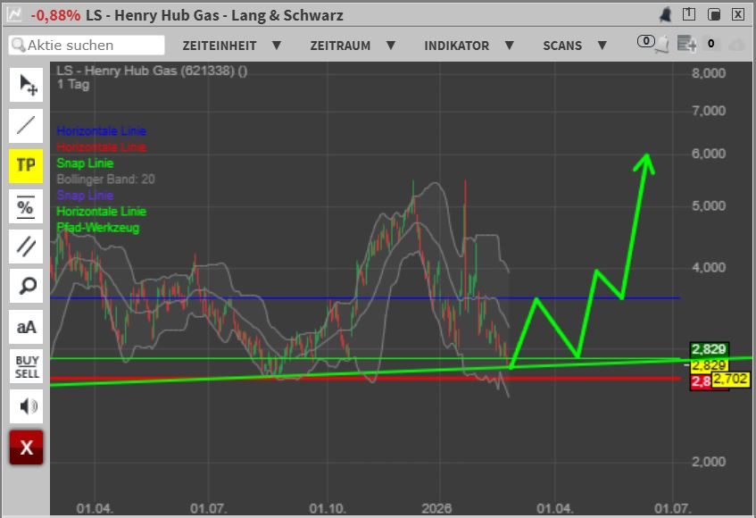Select the green Horizontale Linie legend entry

[101, 212]
